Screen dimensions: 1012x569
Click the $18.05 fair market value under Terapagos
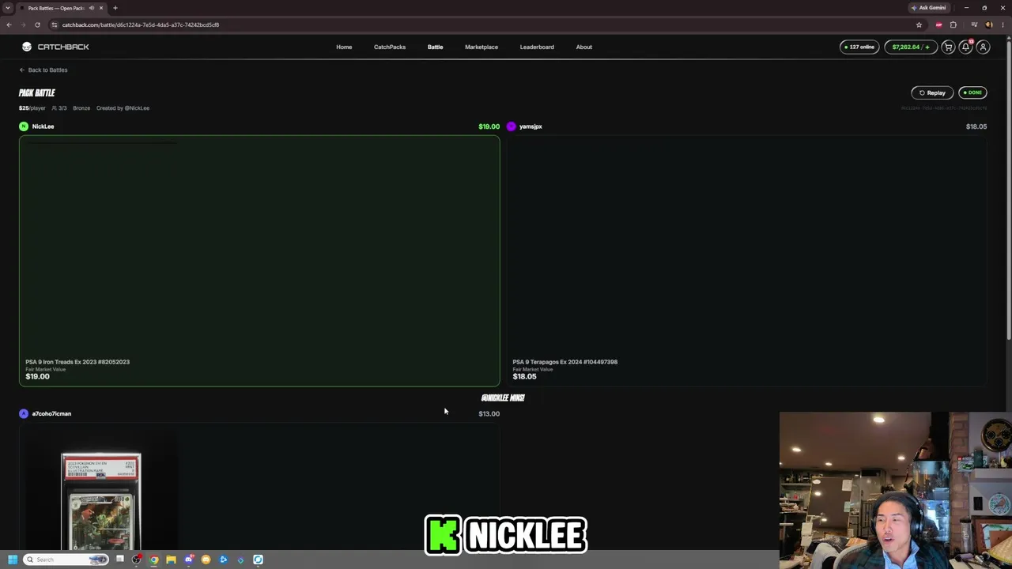(x=524, y=376)
